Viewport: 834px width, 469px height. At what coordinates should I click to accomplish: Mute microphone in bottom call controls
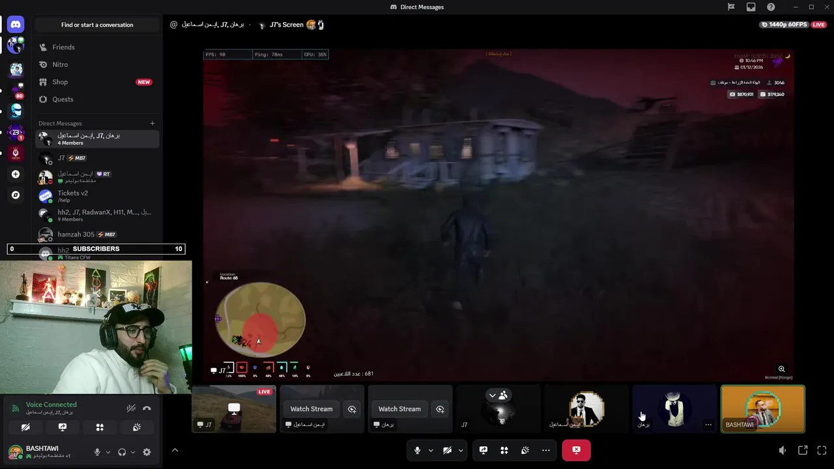(418, 450)
